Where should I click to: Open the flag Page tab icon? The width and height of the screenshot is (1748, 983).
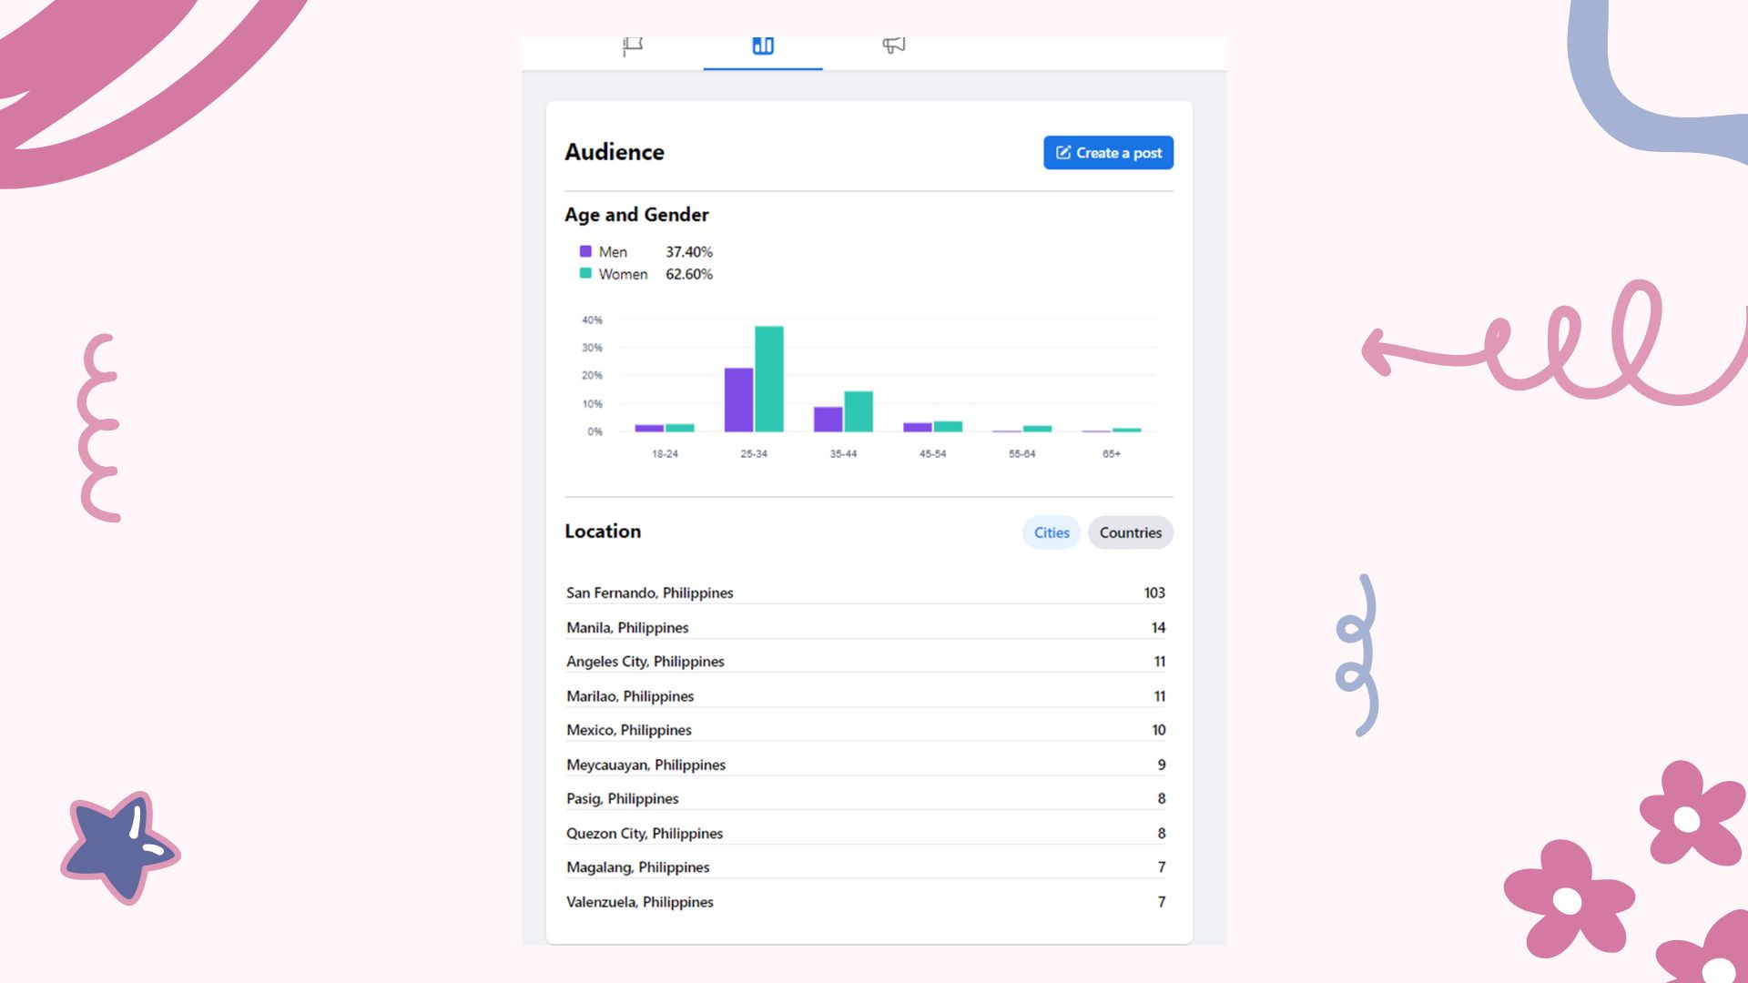[633, 46]
